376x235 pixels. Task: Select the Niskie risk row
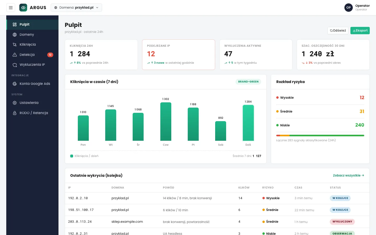click(x=320, y=125)
